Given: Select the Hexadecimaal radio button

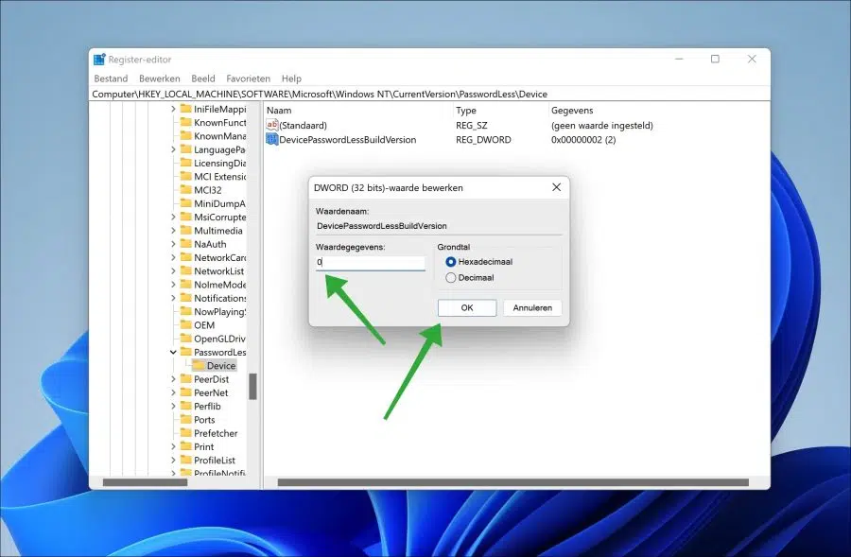Looking at the screenshot, I should pyautogui.click(x=450, y=262).
